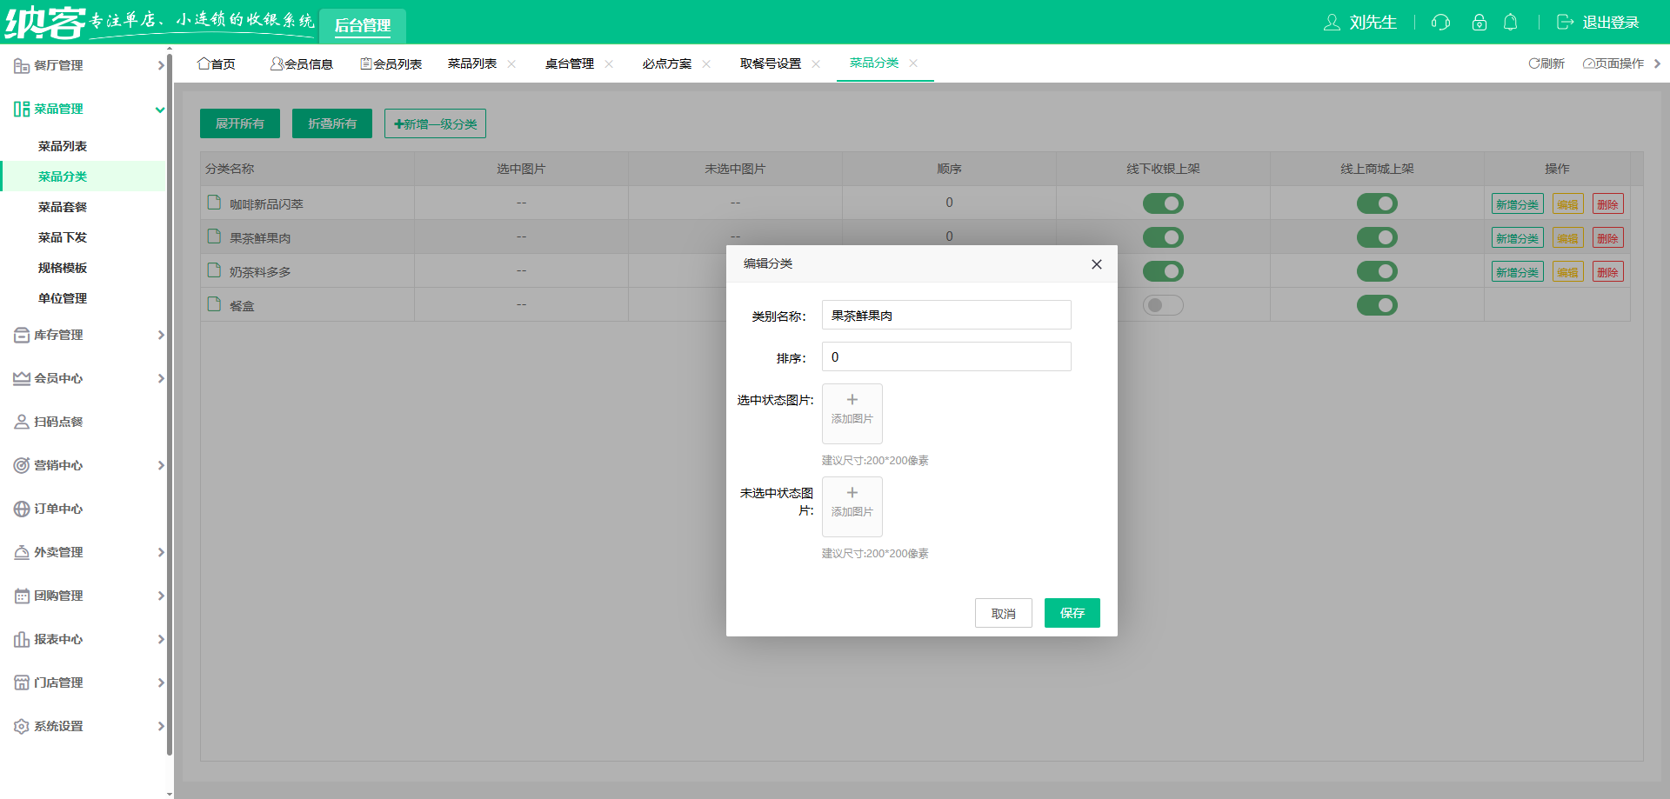Toggle 线下收银上架 switch for 餐盒
This screenshot has height=799, width=1670.
pyautogui.click(x=1163, y=305)
